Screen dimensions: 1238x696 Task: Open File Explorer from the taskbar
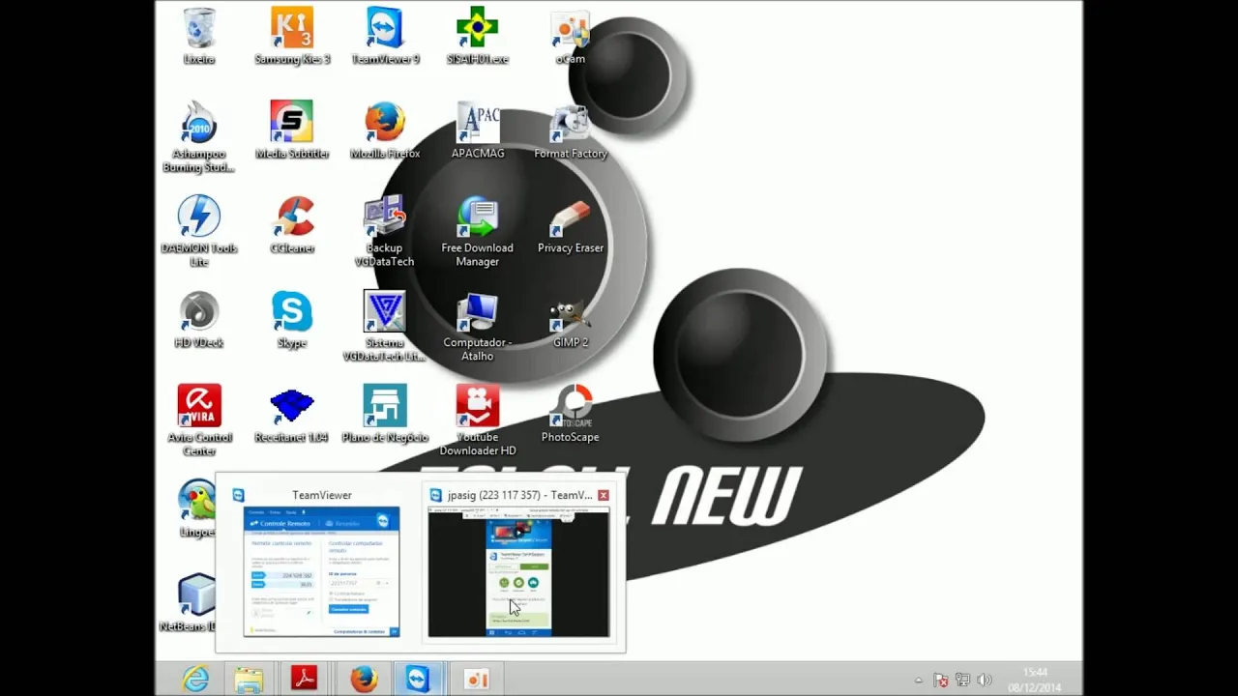[x=249, y=680]
